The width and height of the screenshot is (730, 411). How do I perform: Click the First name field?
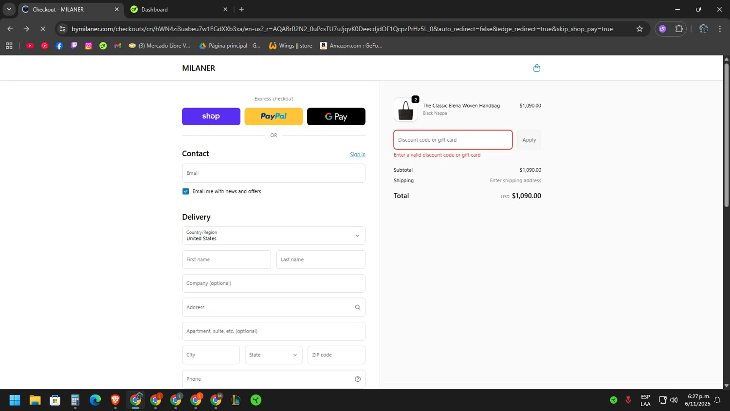(x=226, y=260)
